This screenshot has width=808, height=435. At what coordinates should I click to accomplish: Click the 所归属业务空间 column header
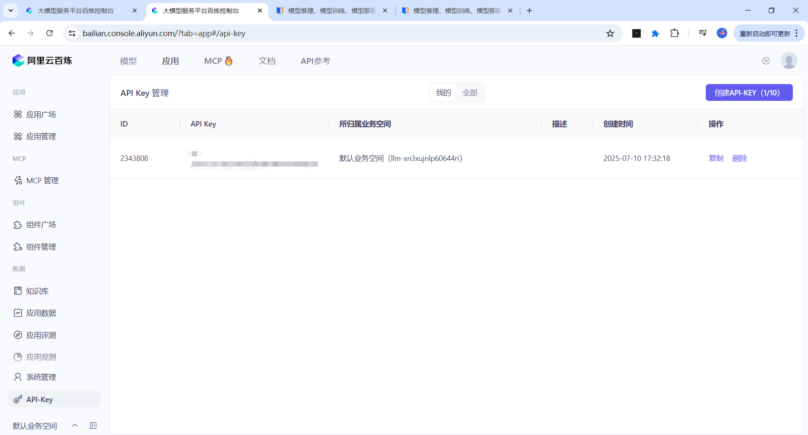(x=365, y=124)
